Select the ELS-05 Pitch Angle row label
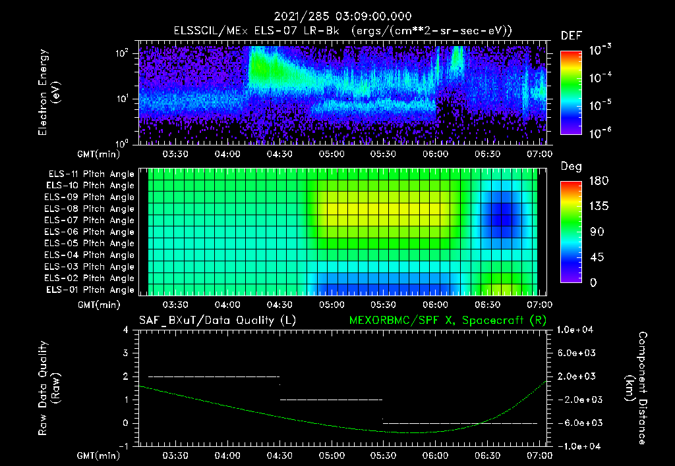This screenshot has width=675, height=466. pyautogui.click(x=90, y=244)
